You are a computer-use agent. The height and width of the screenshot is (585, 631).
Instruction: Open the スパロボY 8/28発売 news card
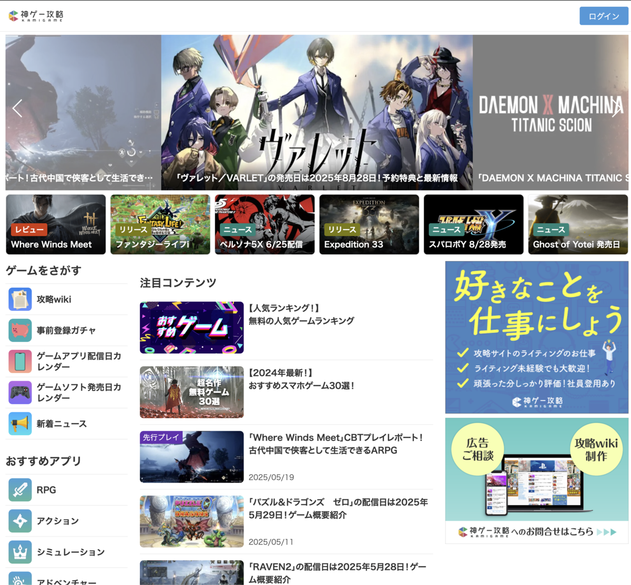pyautogui.click(x=474, y=224)
